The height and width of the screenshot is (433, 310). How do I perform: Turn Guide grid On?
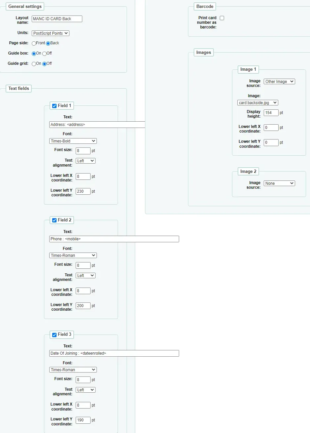tap(34, 64)
